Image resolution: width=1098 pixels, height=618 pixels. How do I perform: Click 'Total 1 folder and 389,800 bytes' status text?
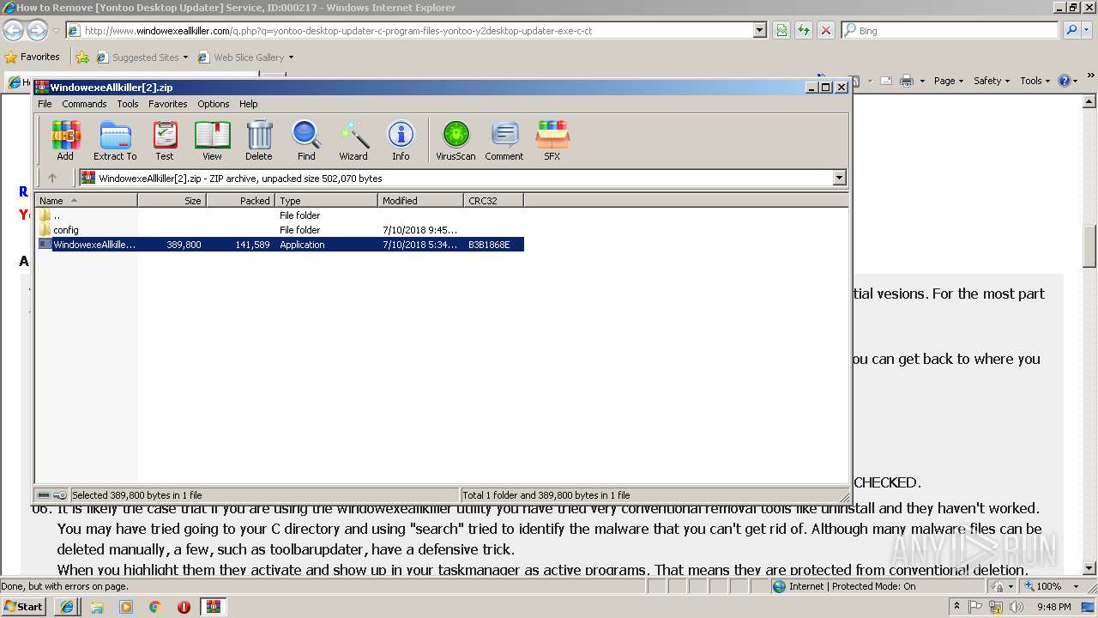(546, 495)
